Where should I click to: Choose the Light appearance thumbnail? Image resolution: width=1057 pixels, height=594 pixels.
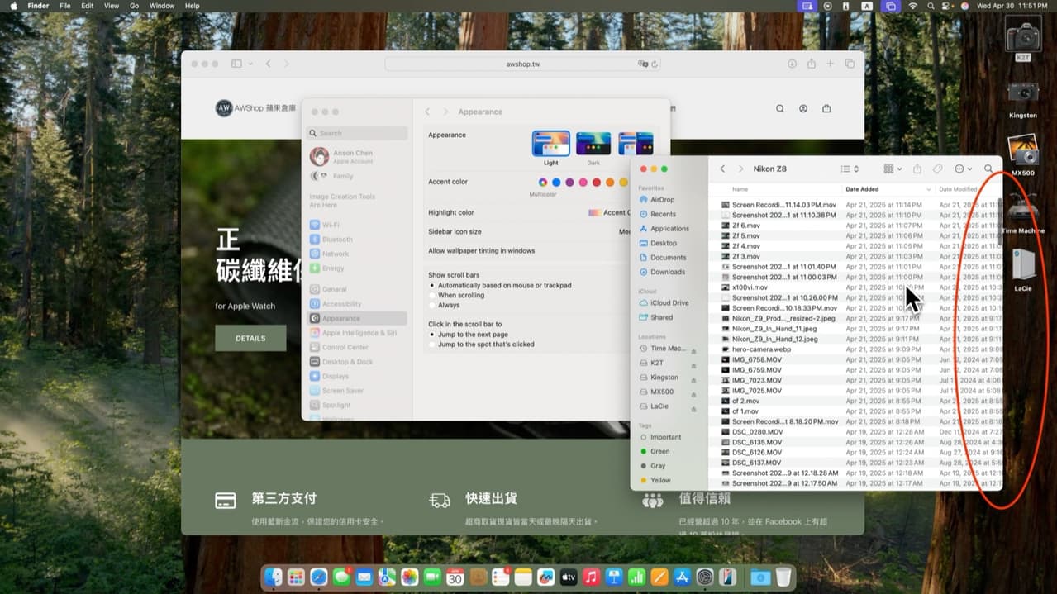point(550,144)
